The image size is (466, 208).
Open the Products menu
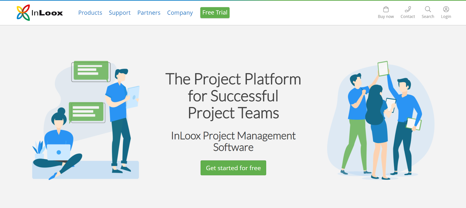pos(90,13)
